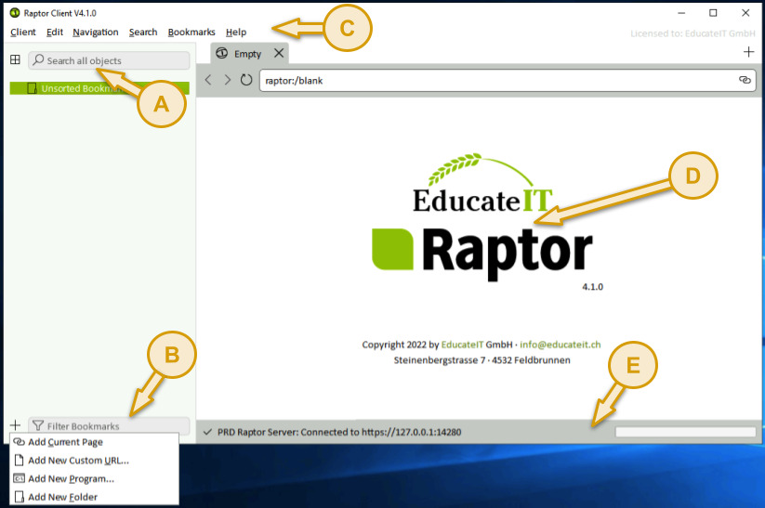The height and width of the screenshot is (508, 765).
Task: Open the Bookmarks menu
Action: [191, 33]
